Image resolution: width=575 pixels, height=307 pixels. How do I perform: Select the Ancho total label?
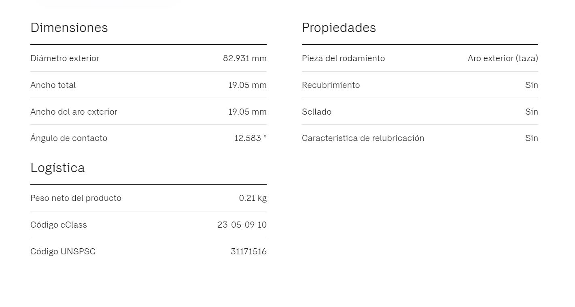[53, 85]
